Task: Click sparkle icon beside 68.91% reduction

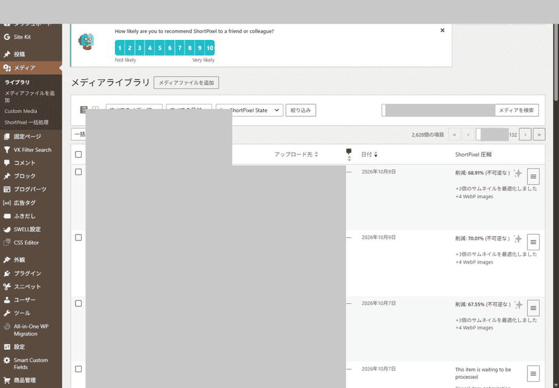Action: (518, 173)
